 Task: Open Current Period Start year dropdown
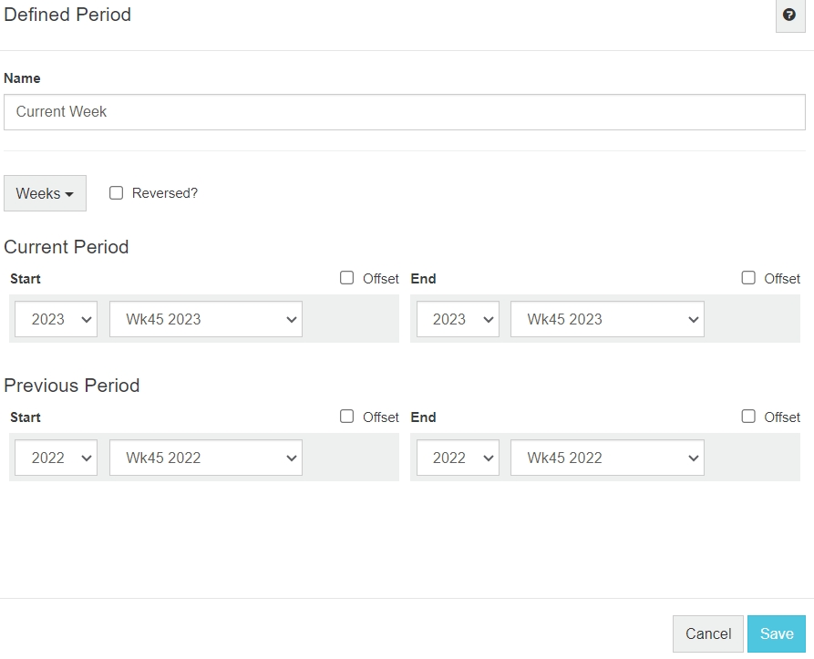tap(56, 319)
